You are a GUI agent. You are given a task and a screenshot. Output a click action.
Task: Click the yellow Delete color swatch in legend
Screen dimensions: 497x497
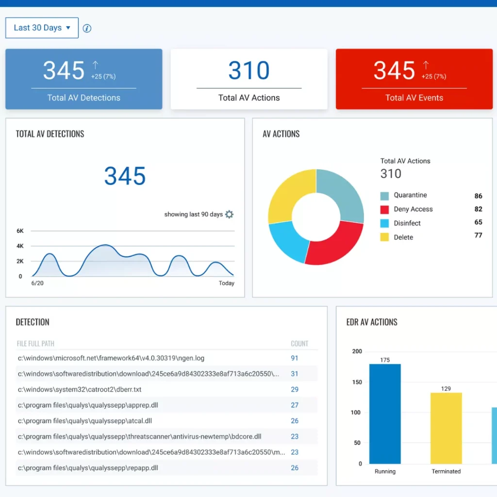coord(385,237)
